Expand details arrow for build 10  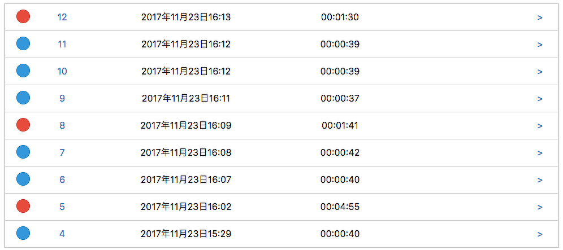pyautogui.click(x=540, y=72)
